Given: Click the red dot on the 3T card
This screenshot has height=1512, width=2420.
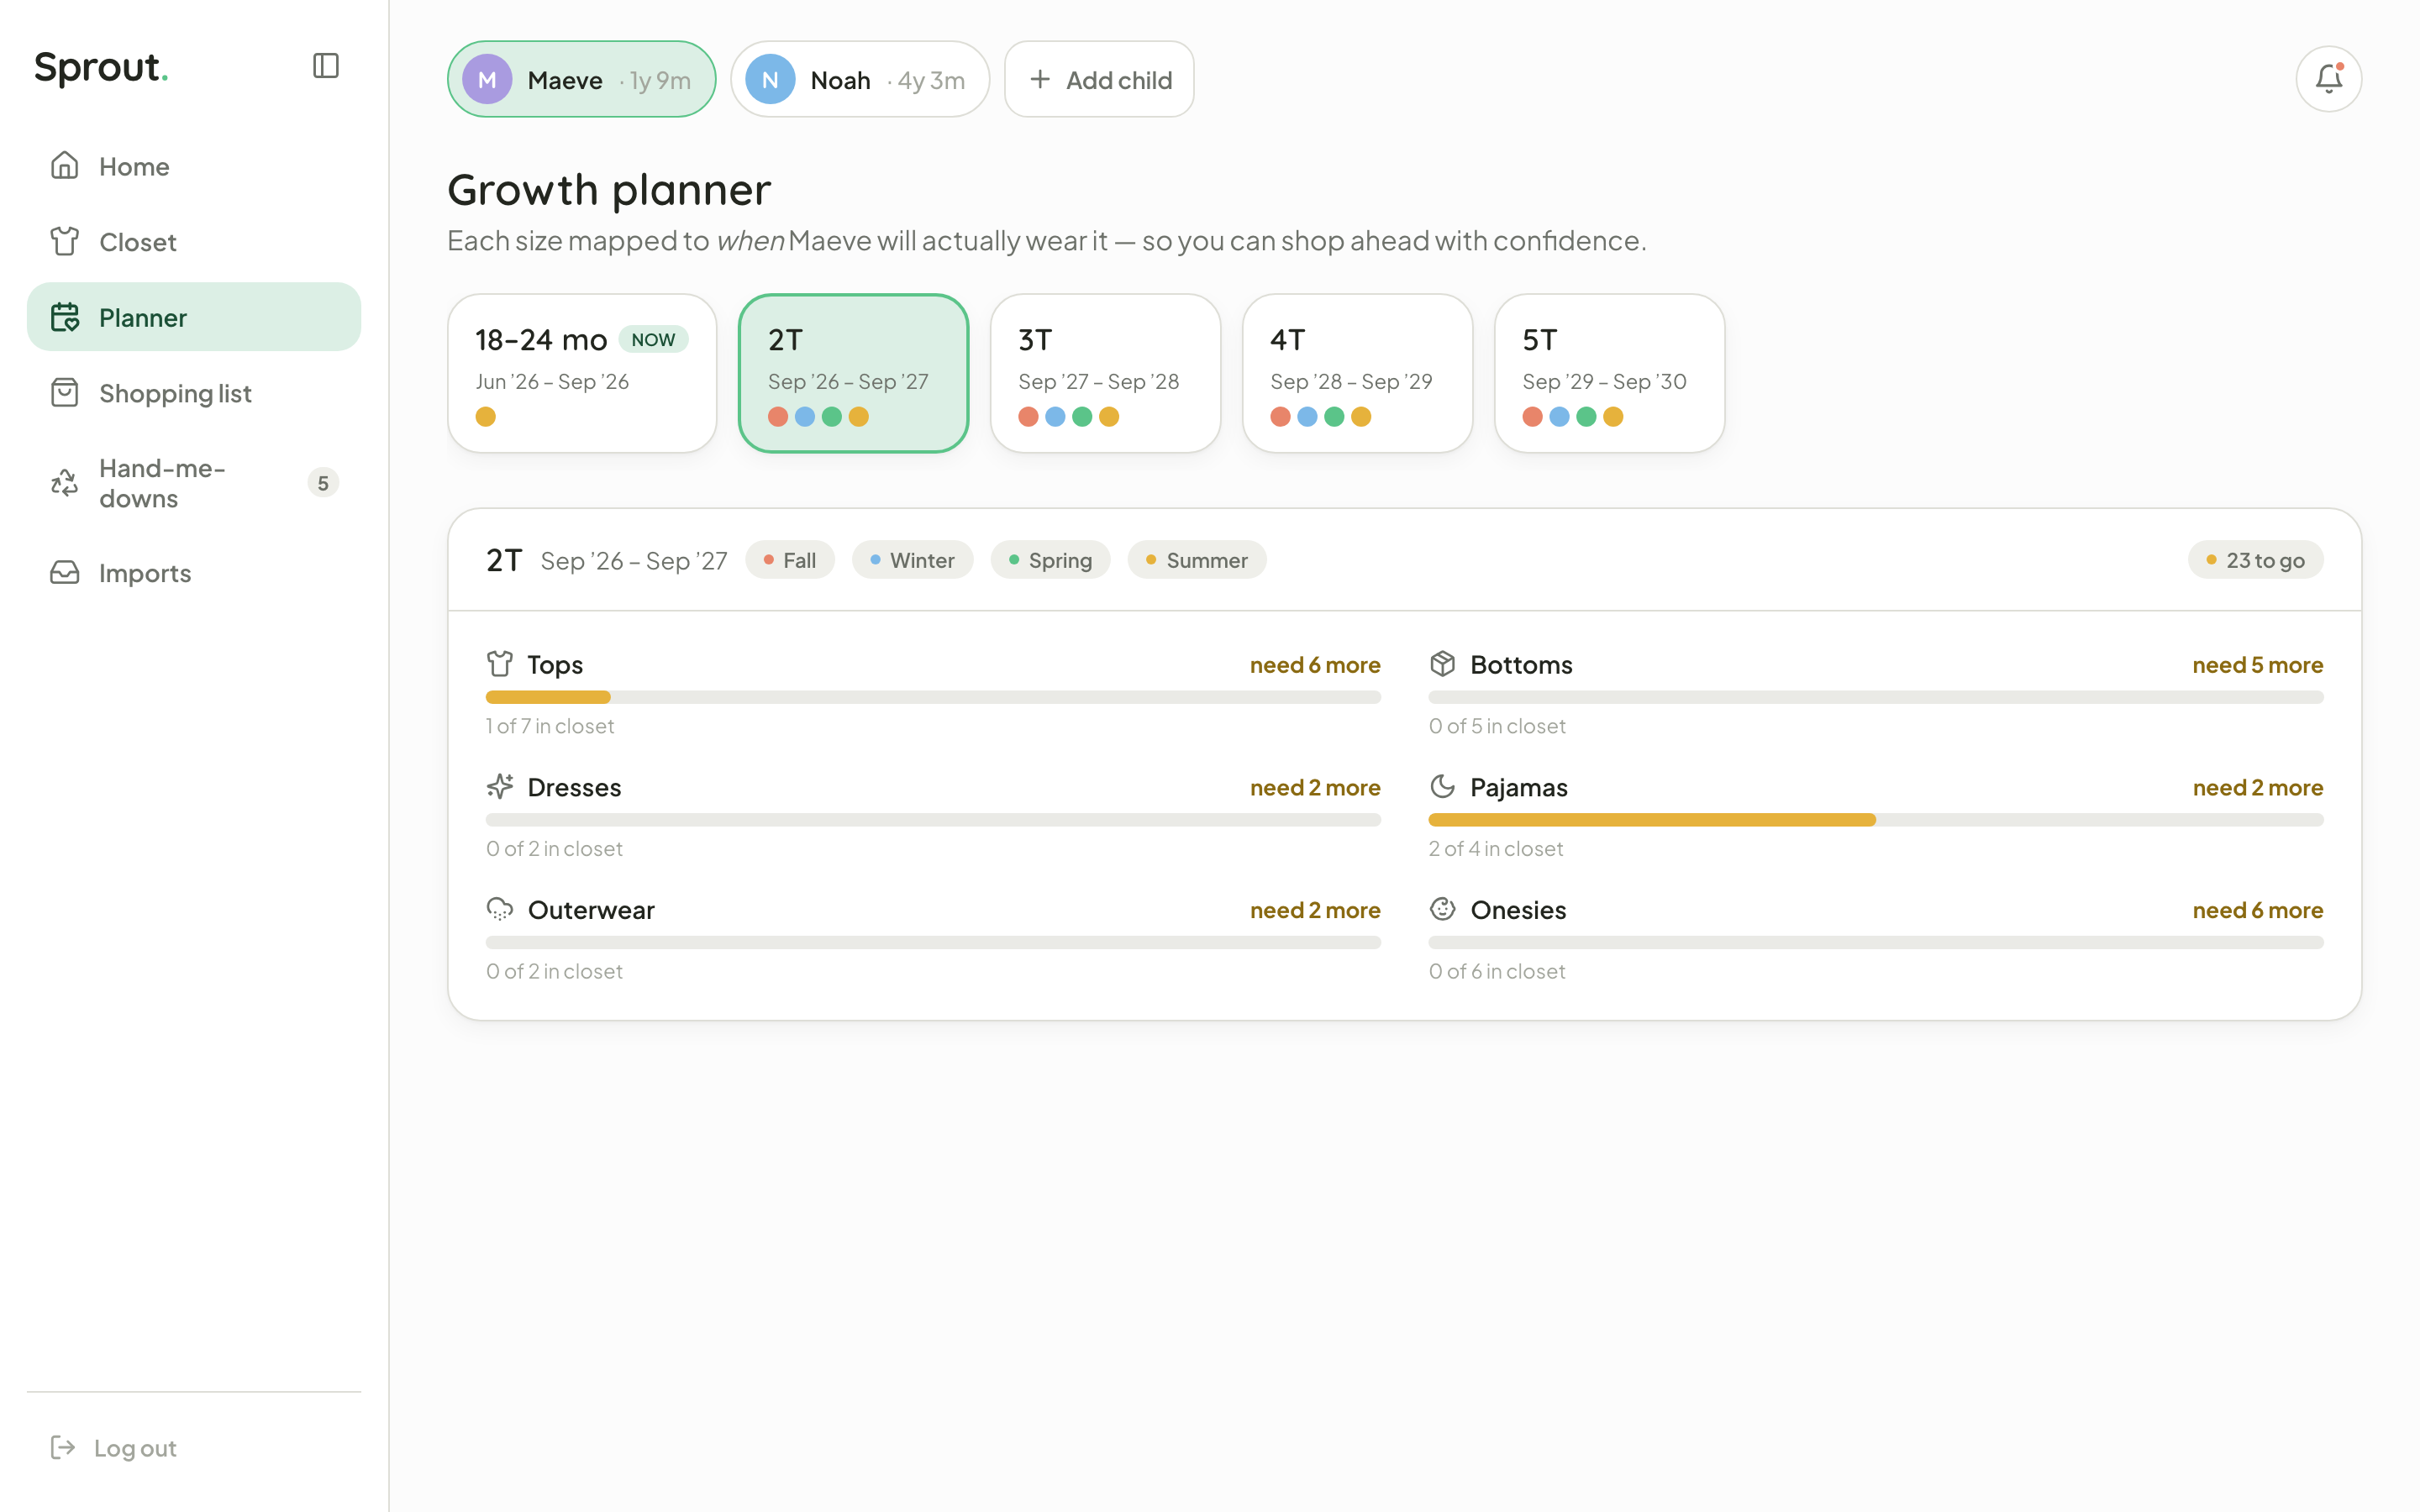Looking at the screenshot, I should tap(1028, 417).
